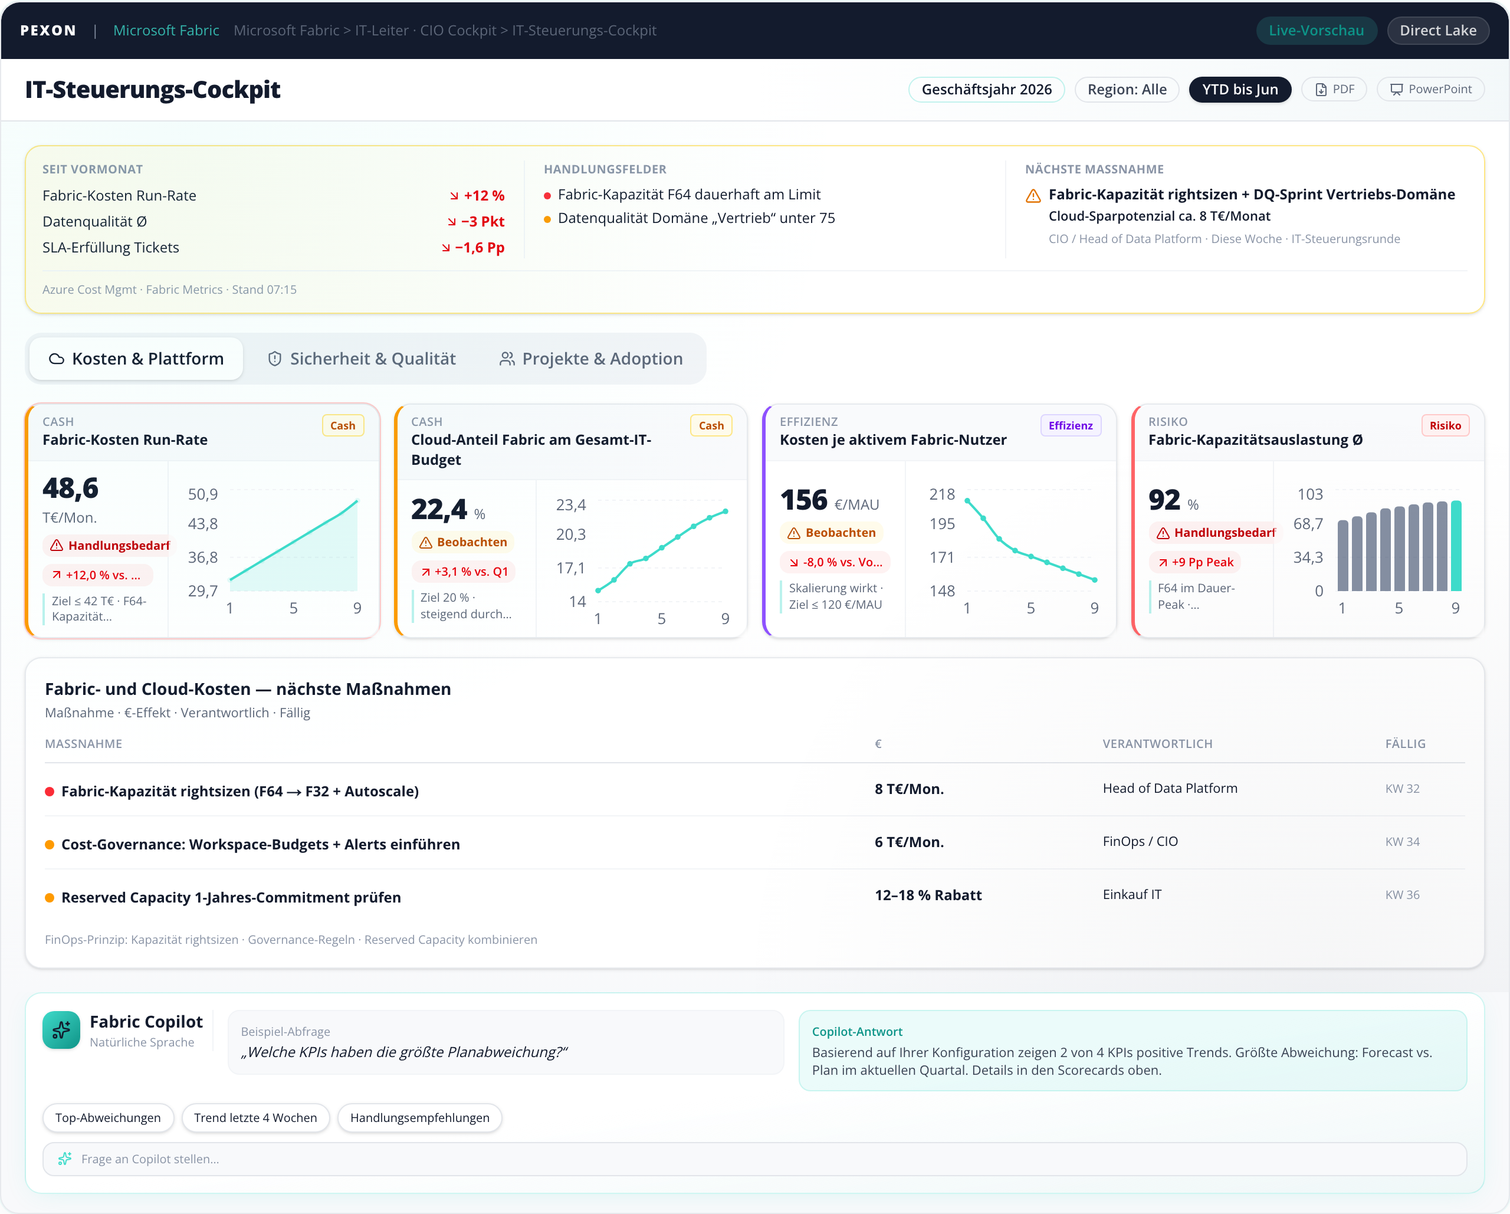Click red dot beside Fabric-Kapazität F64 am Limit

(x=548, y=195)
